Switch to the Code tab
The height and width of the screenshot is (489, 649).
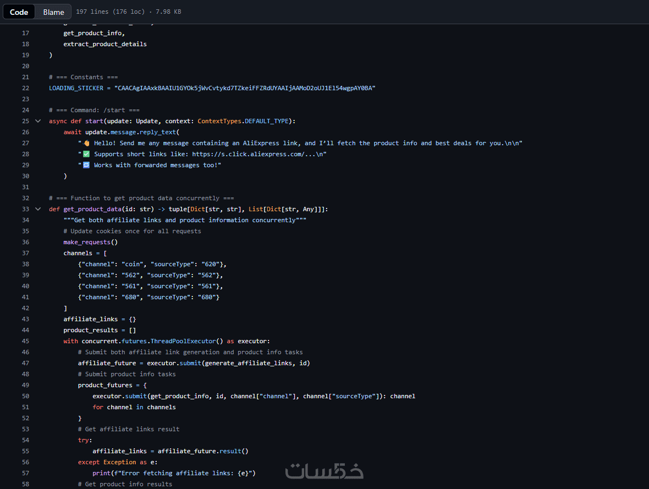click(19, 12)
